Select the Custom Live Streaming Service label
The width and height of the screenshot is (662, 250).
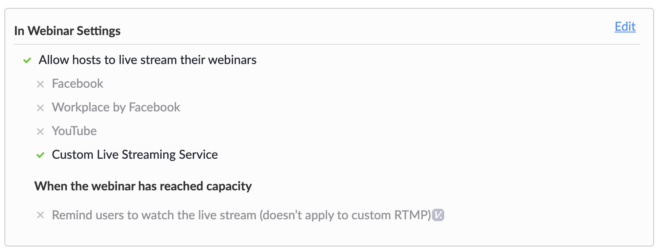tap(135, 155)
